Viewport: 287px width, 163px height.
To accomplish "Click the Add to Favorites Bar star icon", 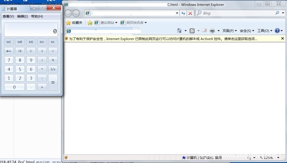I will 90,23.
